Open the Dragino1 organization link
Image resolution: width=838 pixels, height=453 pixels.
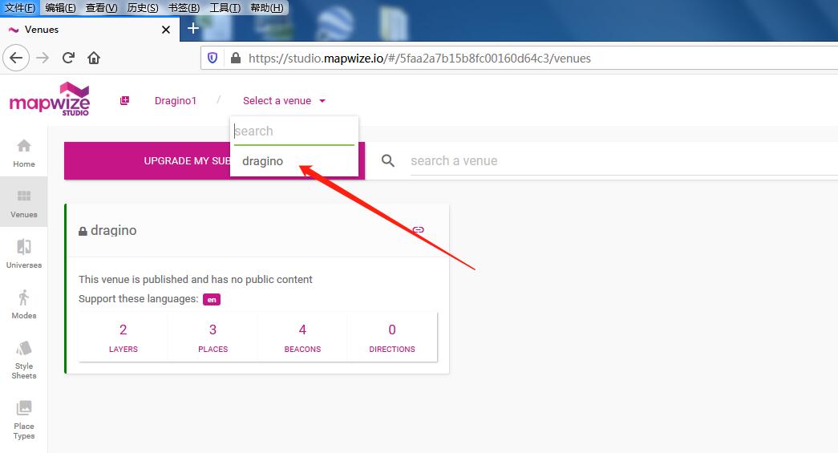point(176,100)
